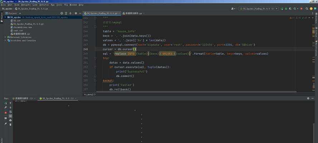Toggle the Notifications side tab
Image resolution: width=318 pixels, height=143 pixels.
pos(316,49)
